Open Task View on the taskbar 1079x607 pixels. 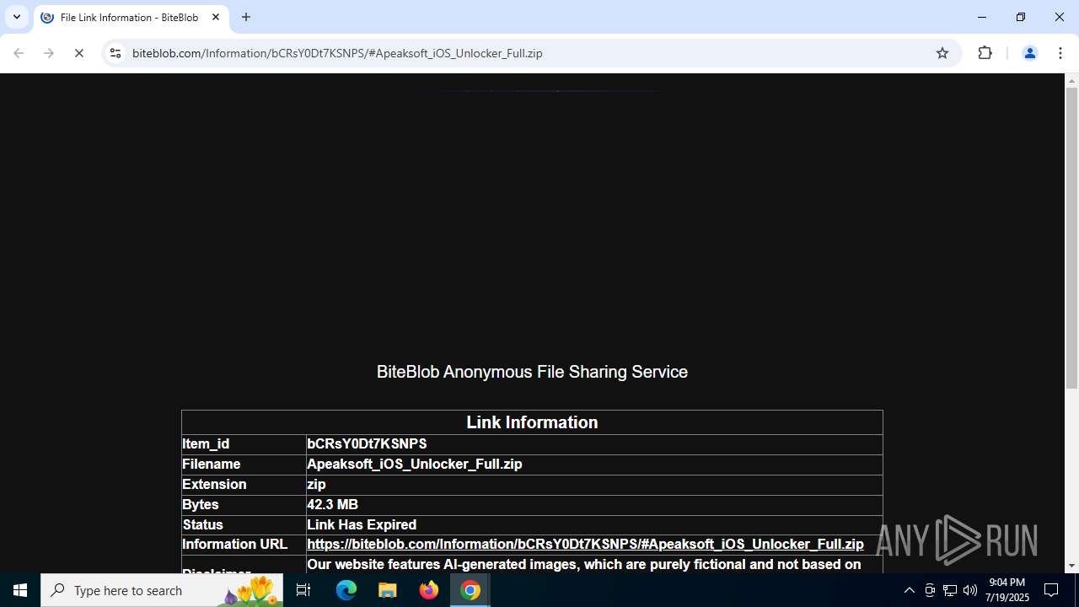[303, 590]
